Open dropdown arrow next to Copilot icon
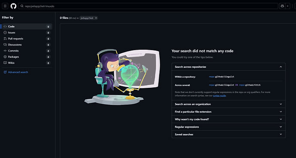 point(287,6)
